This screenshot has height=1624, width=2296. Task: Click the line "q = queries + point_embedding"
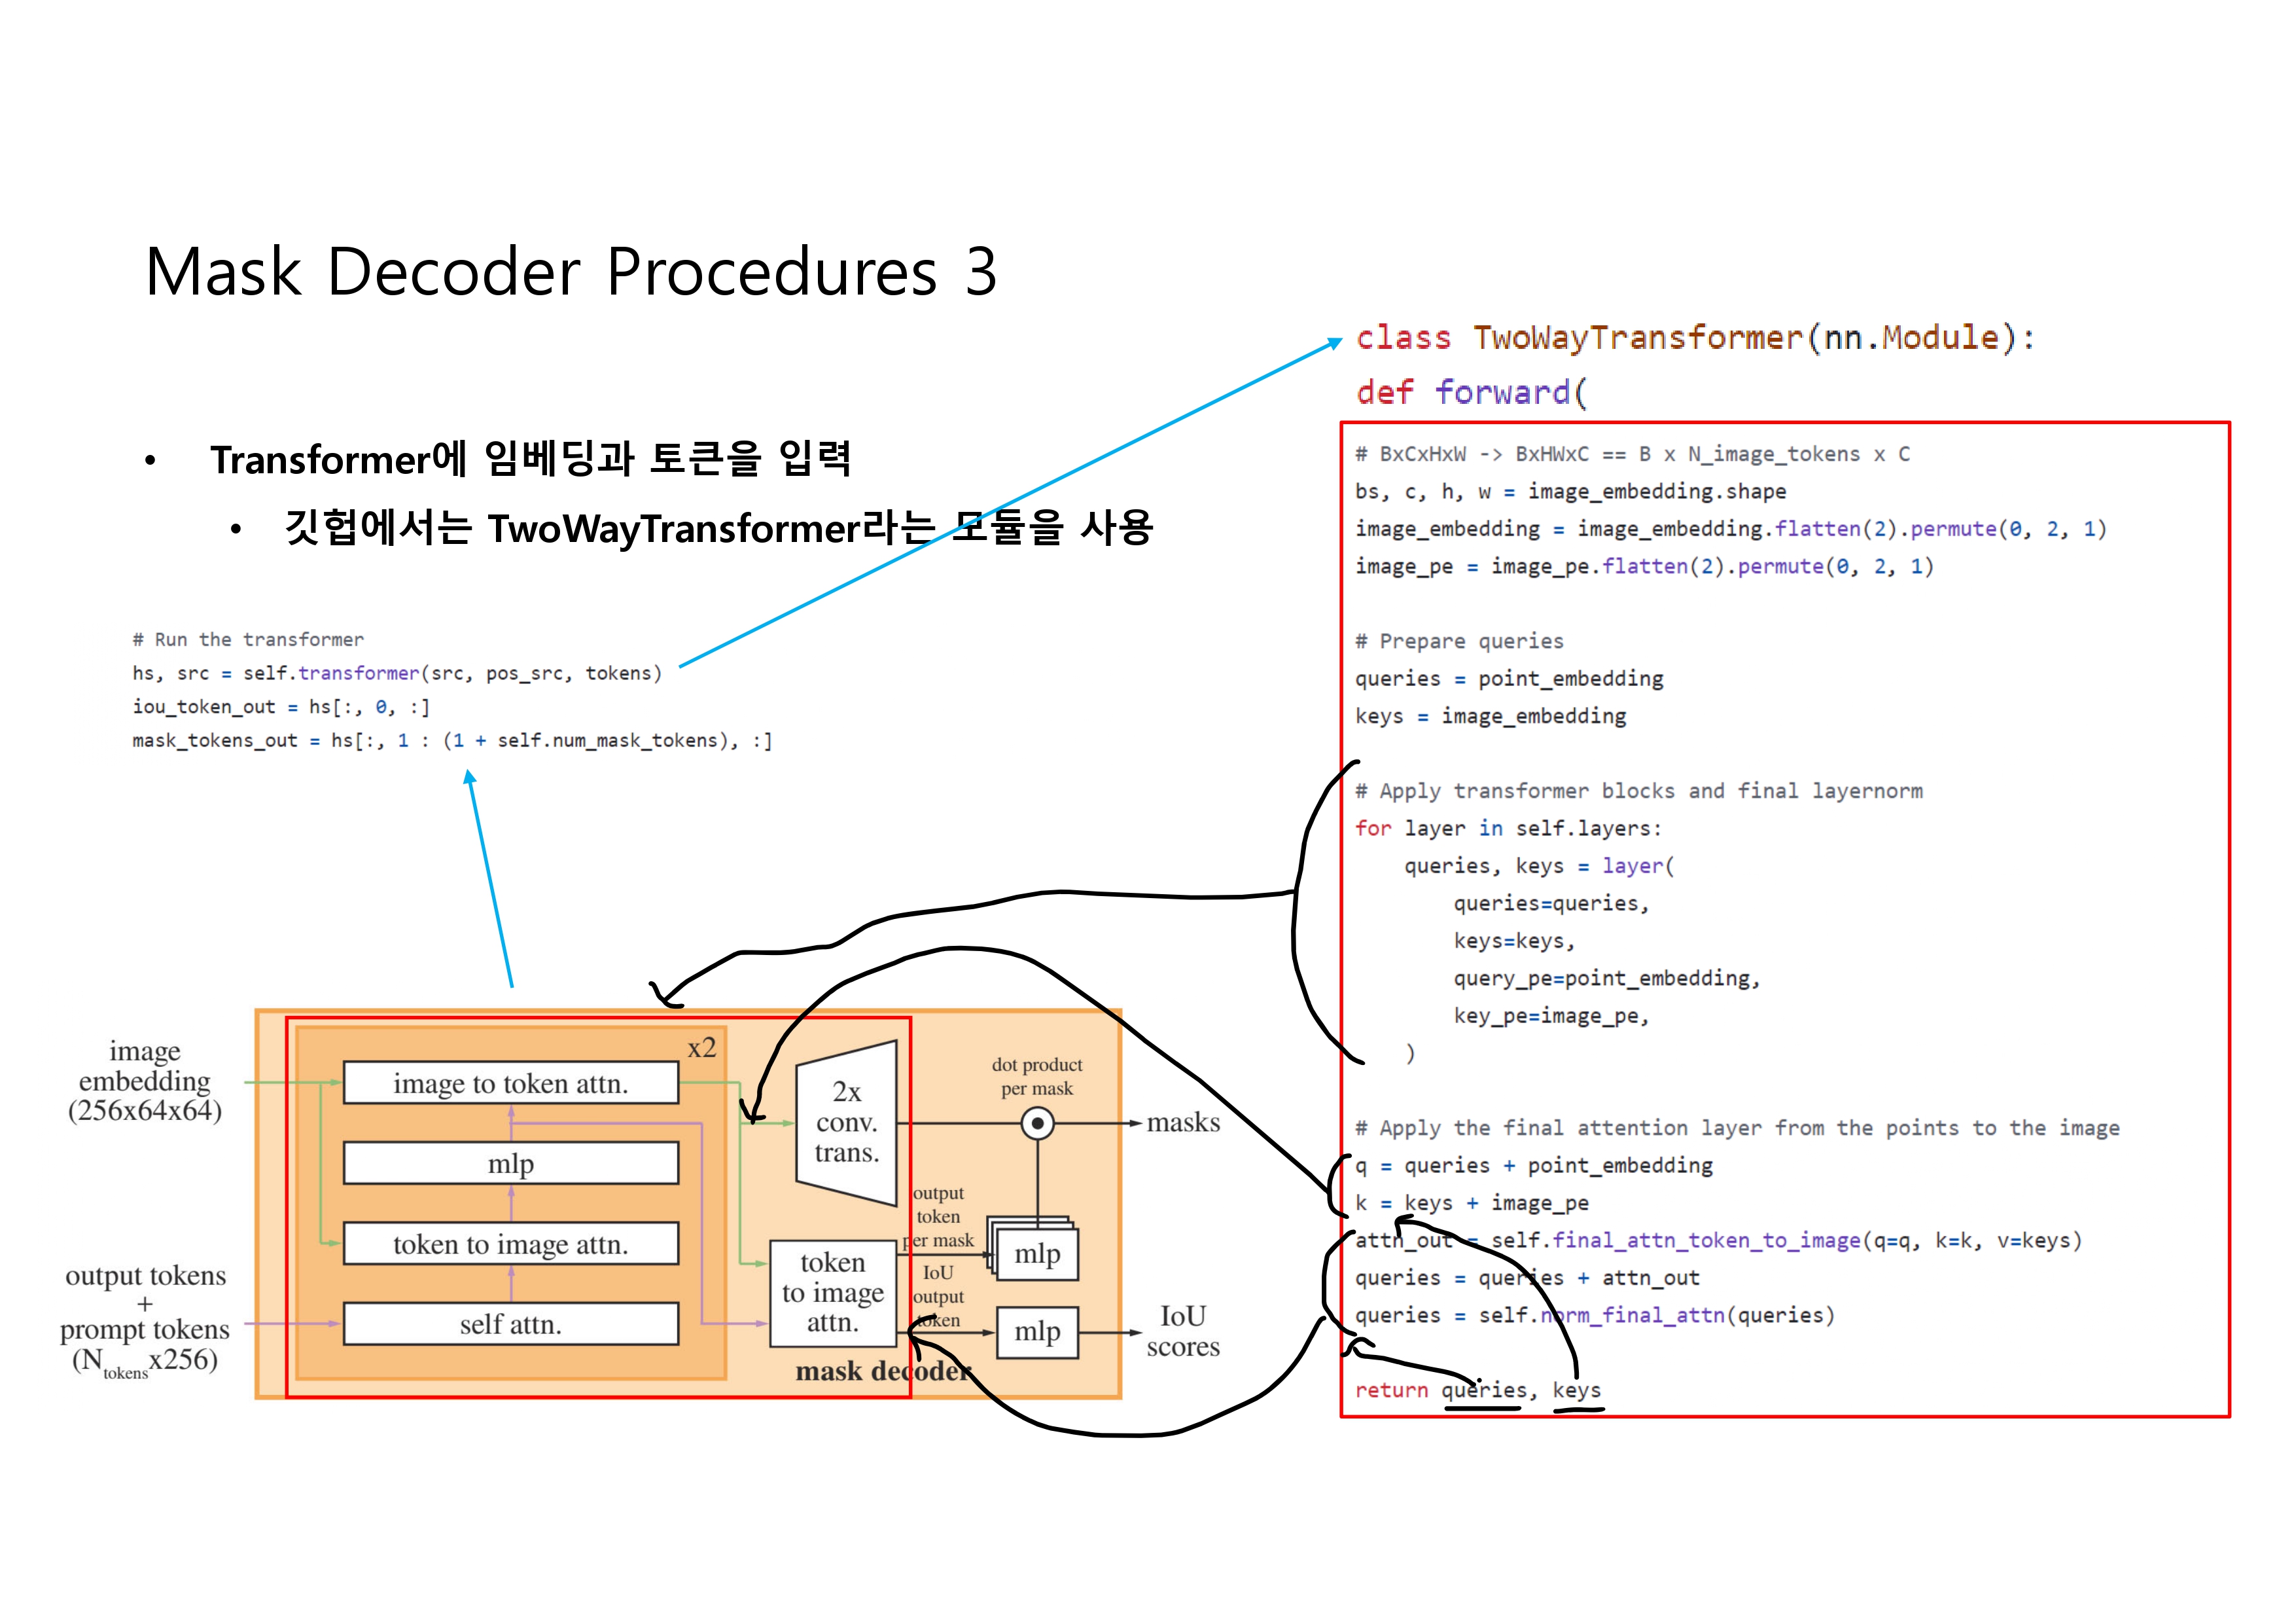pos(1534,1166)
